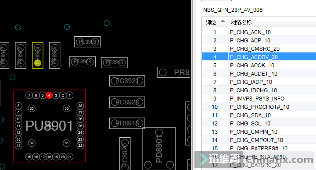Select row P_CHG_ACOK_10
The width and height of the screenshot is (316, 170).
(x=259, y=66)
